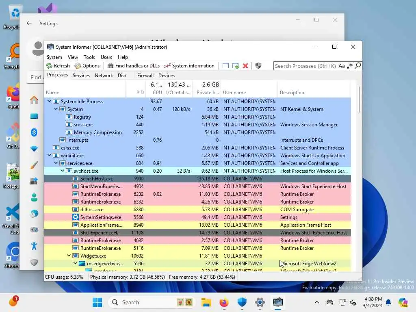Collapse the msedgewebview node PID 5596
The width and height of the screenshot is (416, 312).
tap(75, 263)
